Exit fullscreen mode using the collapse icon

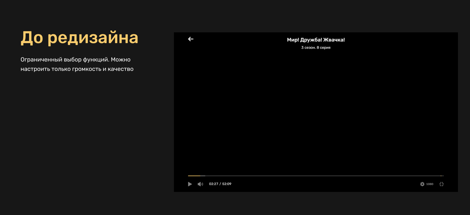click(442, 184)
